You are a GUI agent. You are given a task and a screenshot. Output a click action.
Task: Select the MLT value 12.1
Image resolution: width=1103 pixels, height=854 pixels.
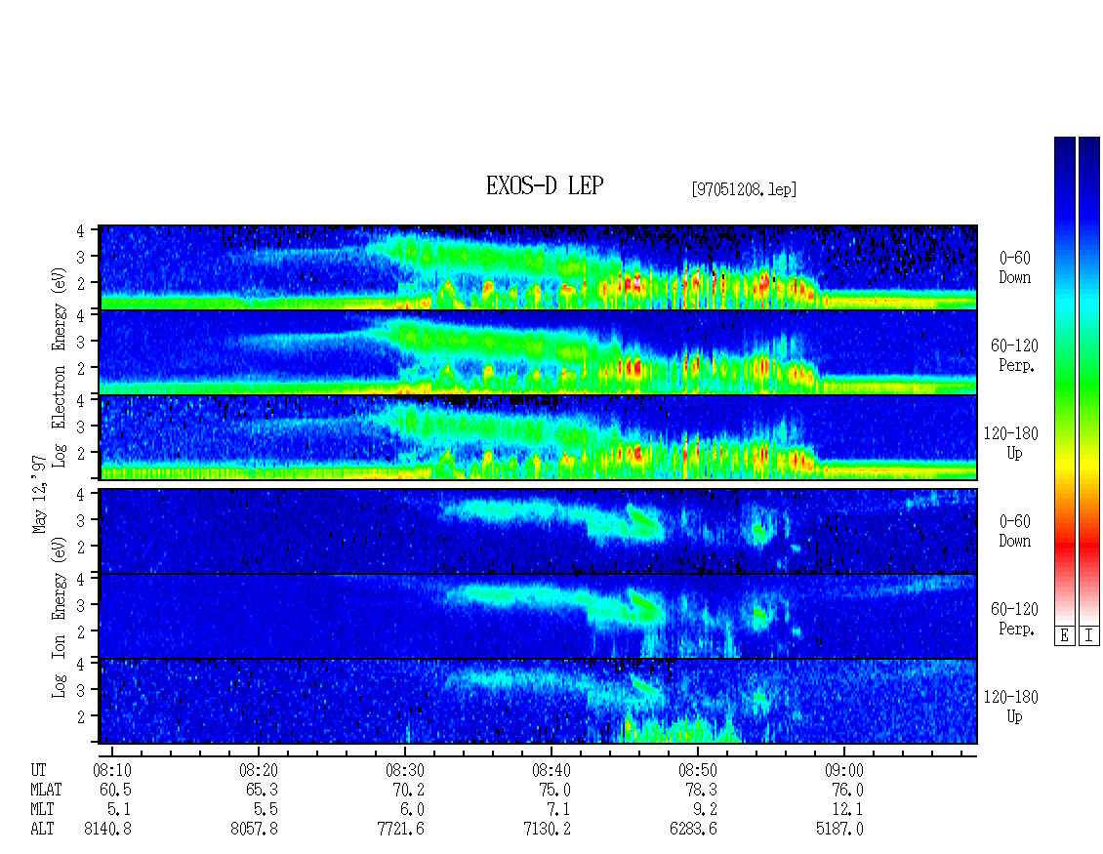pos(847,810)
